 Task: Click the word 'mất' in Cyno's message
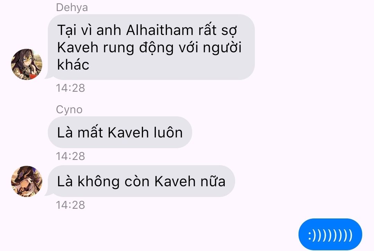click(x=90, y=132)
